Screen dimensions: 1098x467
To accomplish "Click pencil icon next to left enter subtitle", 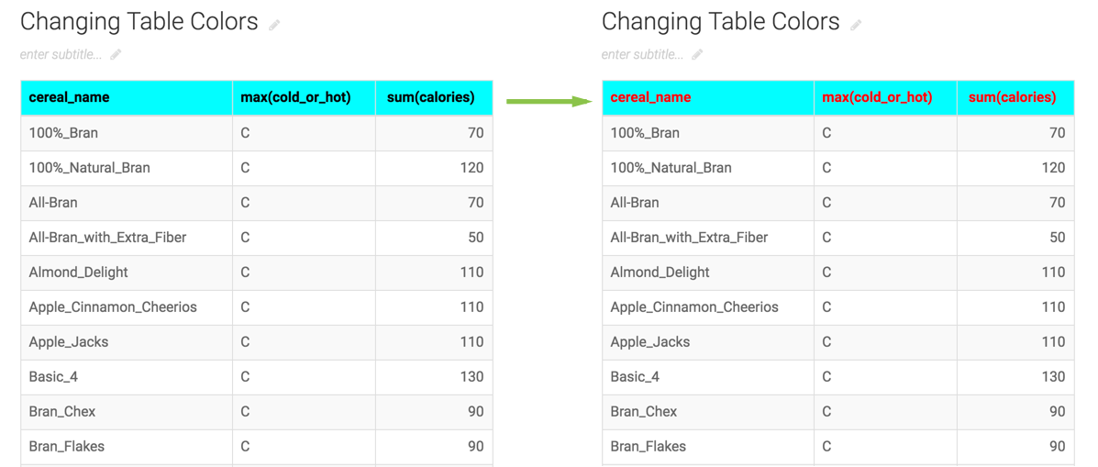I will [116, 55].
